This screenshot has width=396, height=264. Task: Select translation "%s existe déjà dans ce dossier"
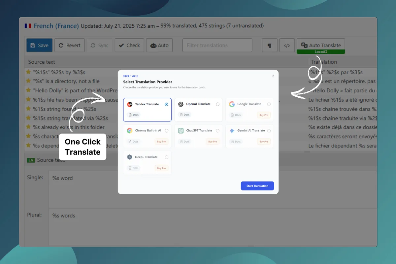click(x=342, y=127)
